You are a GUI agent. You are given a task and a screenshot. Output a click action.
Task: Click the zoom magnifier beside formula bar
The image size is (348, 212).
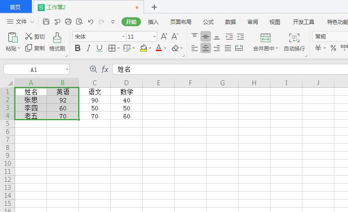tap(94, 69)
